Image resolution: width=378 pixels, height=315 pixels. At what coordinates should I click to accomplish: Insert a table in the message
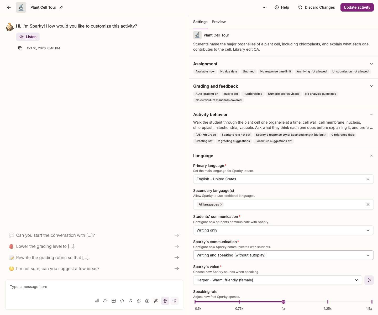[x=114, y=301]
